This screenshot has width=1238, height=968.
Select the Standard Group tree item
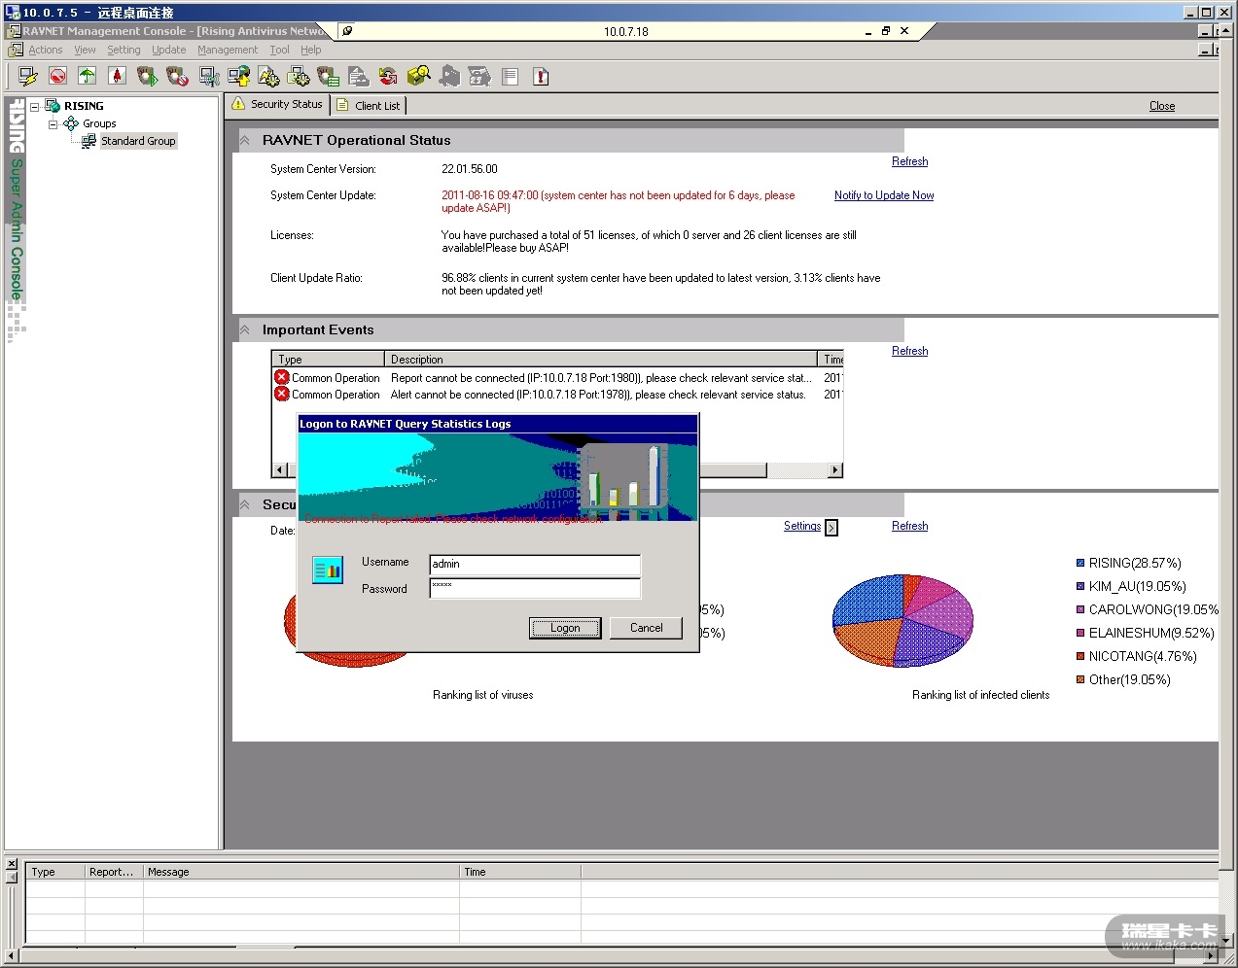[138, 141]
